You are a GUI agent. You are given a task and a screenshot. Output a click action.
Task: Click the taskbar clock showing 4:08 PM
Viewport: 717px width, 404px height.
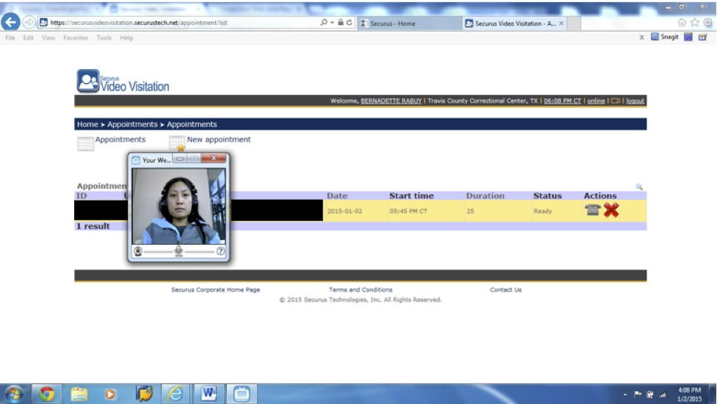point(689,394)
